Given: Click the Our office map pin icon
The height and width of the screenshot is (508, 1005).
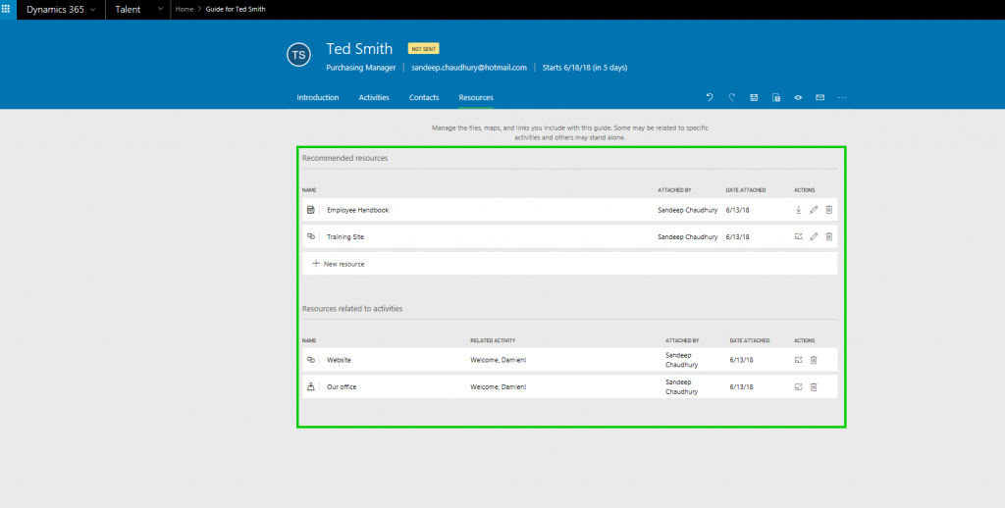Looking at the screenshot, I should point(311,387).
